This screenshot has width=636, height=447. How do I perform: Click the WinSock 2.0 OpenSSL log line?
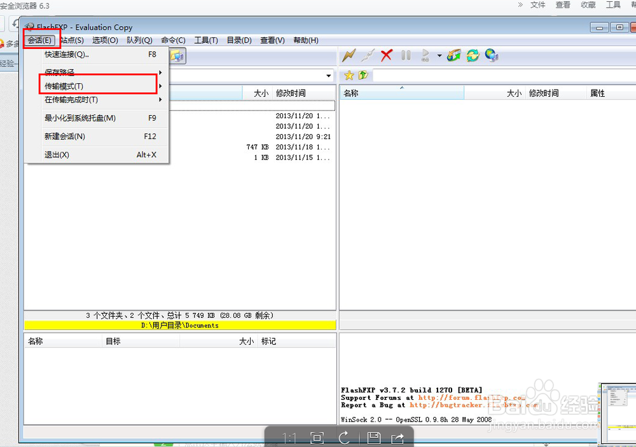coord(416,420)
